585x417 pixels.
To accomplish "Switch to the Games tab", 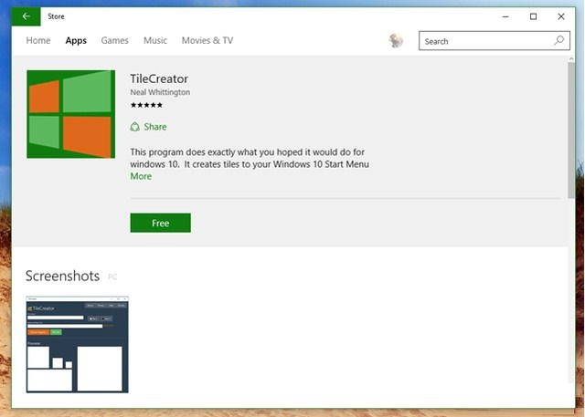I will pyautogui.click(x=114, y=40).
